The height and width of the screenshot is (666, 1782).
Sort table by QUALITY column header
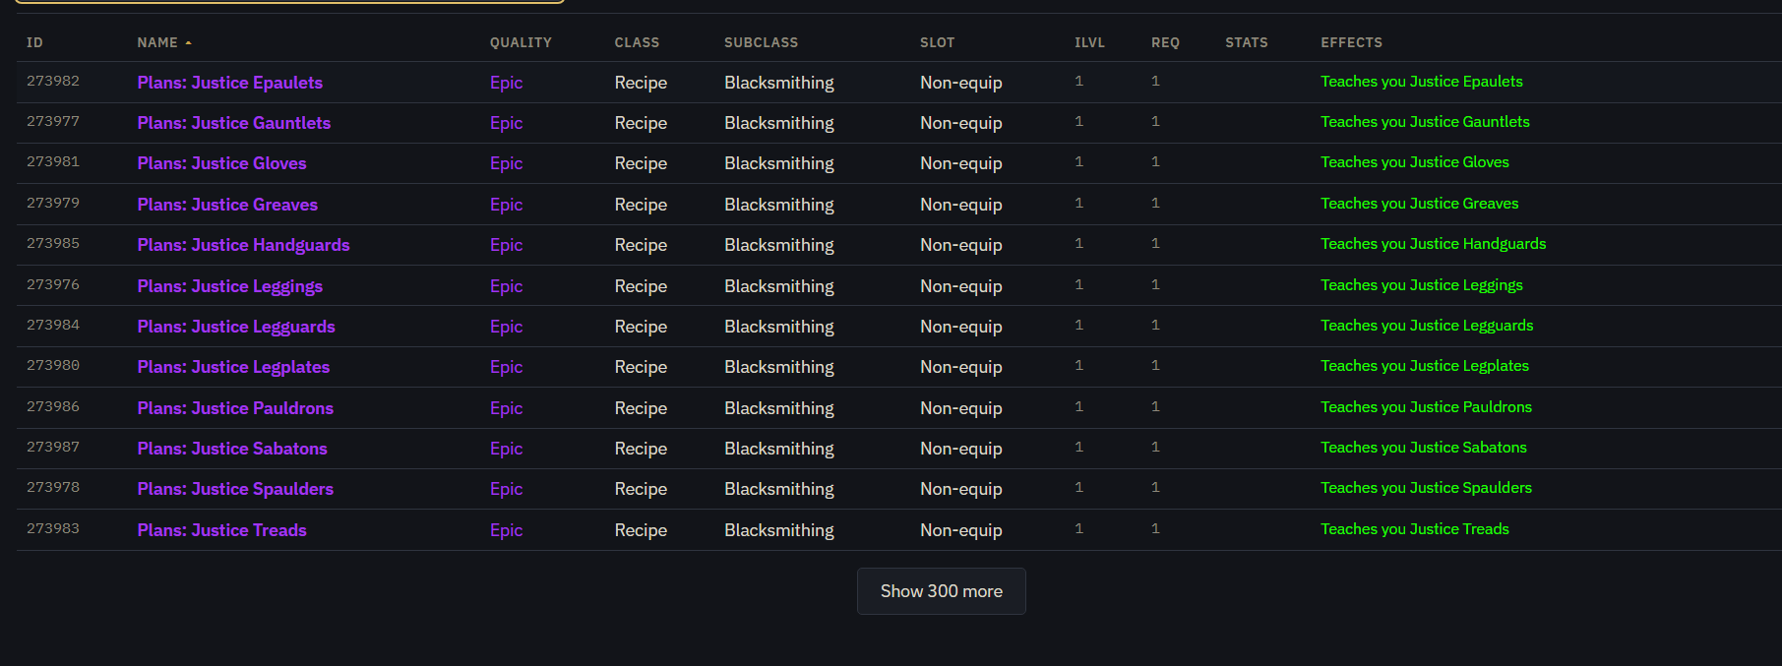tap(521, 42)
